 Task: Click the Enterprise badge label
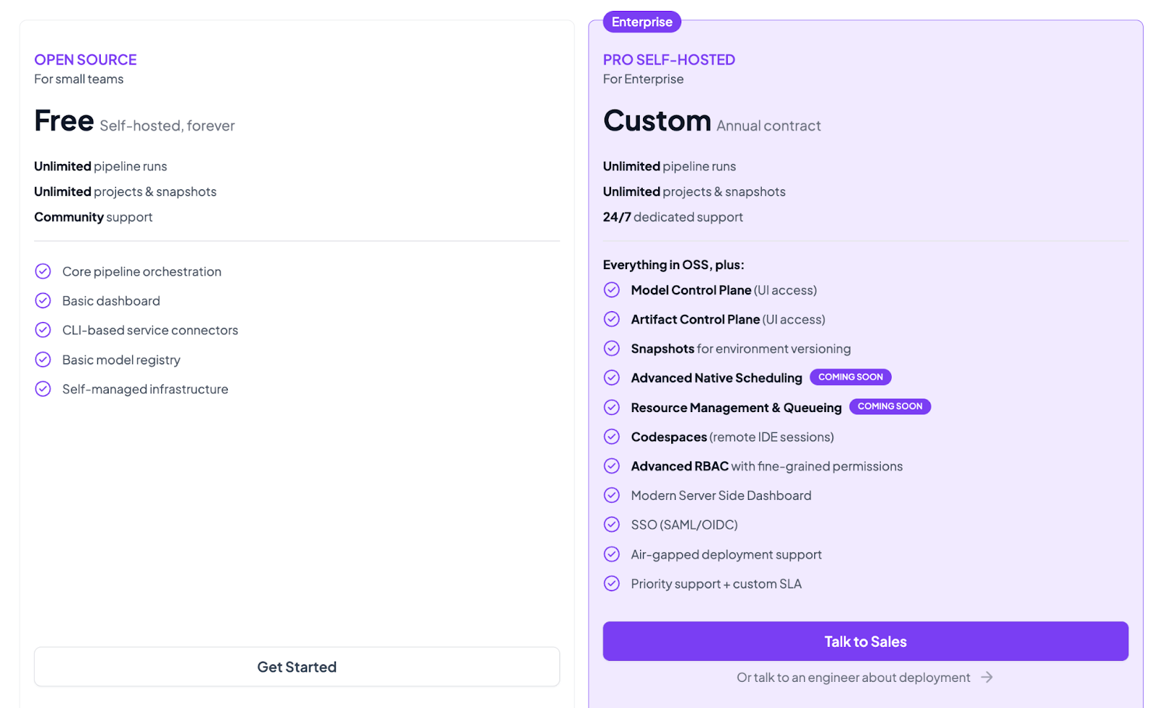pyautogui.click(x=641, y=22)
